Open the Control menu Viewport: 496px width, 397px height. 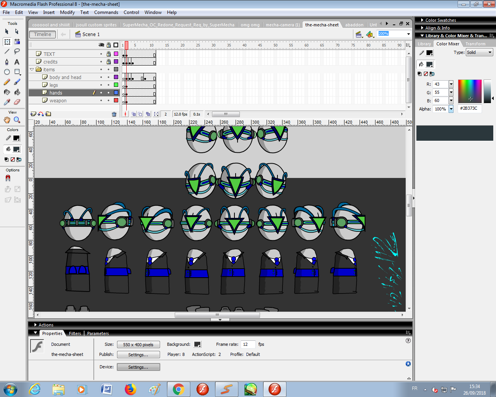click(x=131, y=12)
